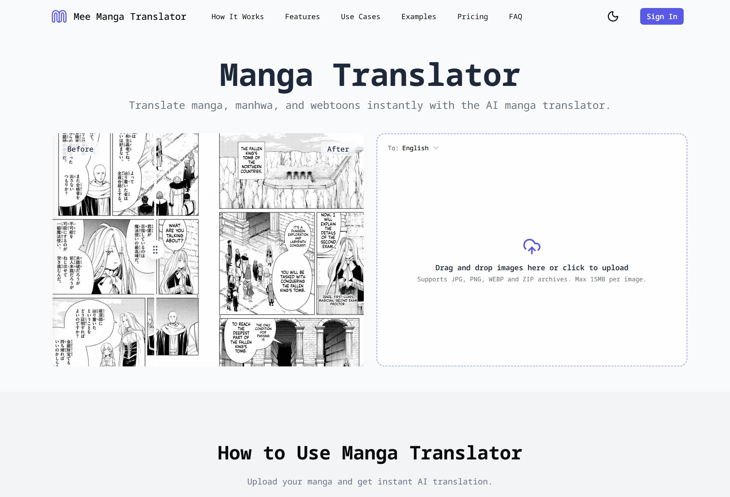
Task: View the Examples section
Action: point(418,17)
